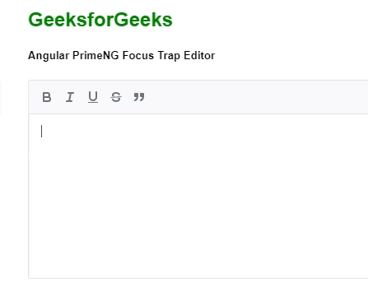This screenshot has height=301, width=368.
Task: Click the double quotation marks icon
Action: [x=139, y=97]
